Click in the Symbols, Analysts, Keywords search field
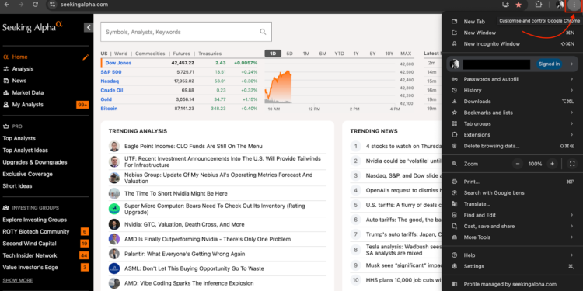The height and width of the screenshot is (291, 583). pos(186,32)
